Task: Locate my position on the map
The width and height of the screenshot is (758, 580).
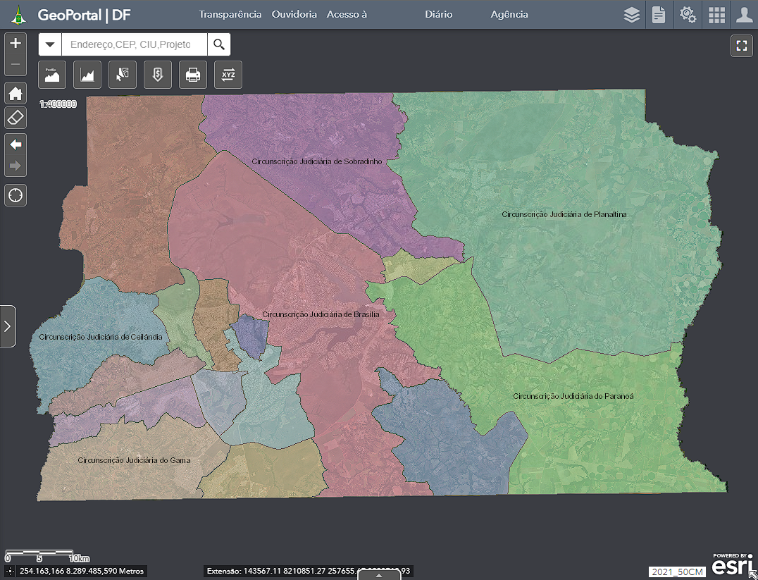Action: coord(15,195)
